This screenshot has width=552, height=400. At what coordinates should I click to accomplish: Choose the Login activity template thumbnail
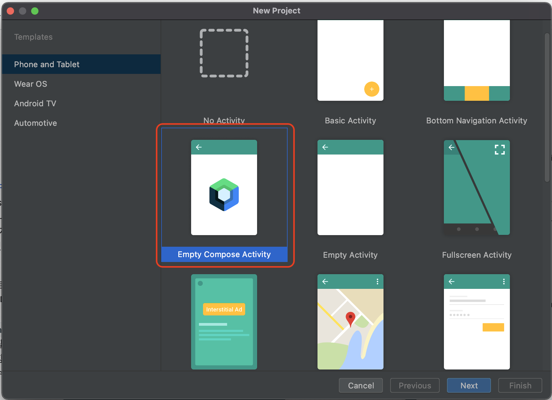coord(477,322)
